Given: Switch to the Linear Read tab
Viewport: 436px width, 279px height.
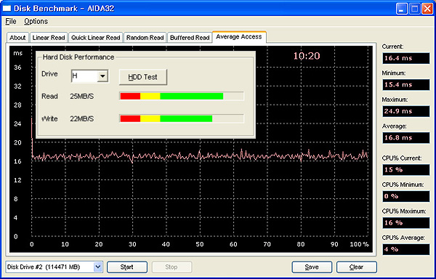Looking at the screenshot, I should point(49,38).
